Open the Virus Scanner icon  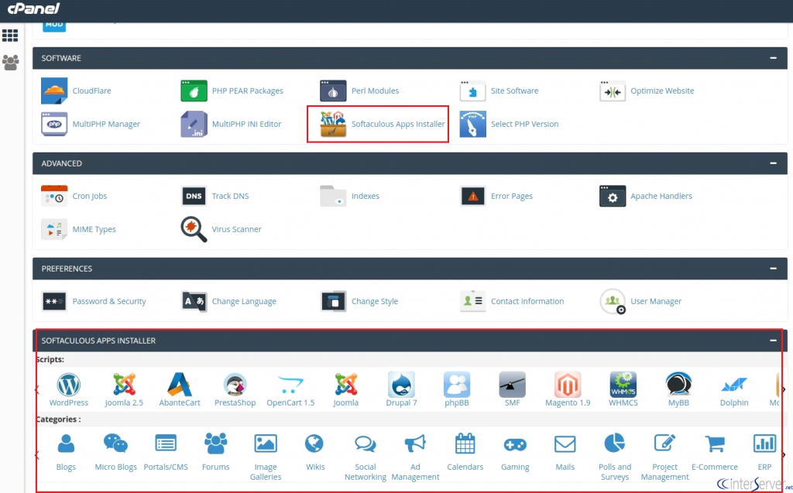(194, 229)
